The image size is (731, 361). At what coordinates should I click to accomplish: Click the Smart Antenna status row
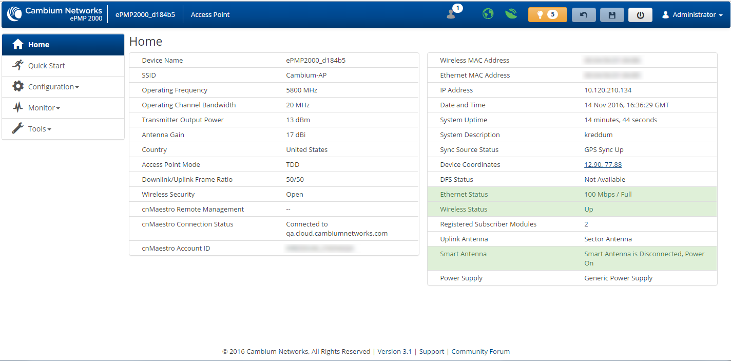coord(572,258)
